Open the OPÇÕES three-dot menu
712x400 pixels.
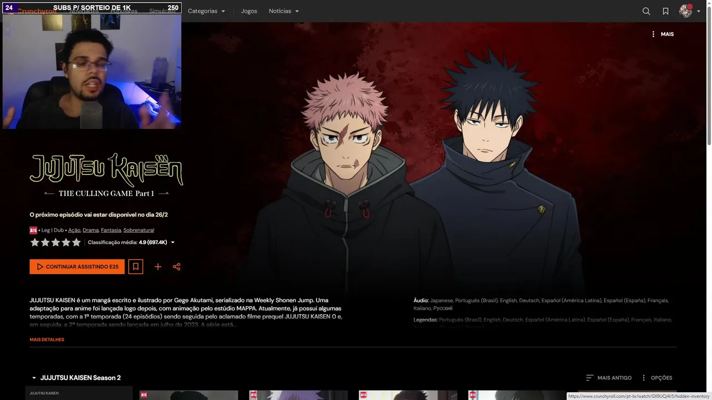pos(656,378)
